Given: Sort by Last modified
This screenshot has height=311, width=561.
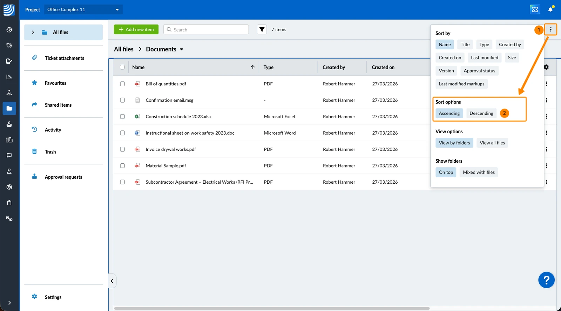Looking at the screenshot, I should (x=485, y=58).
